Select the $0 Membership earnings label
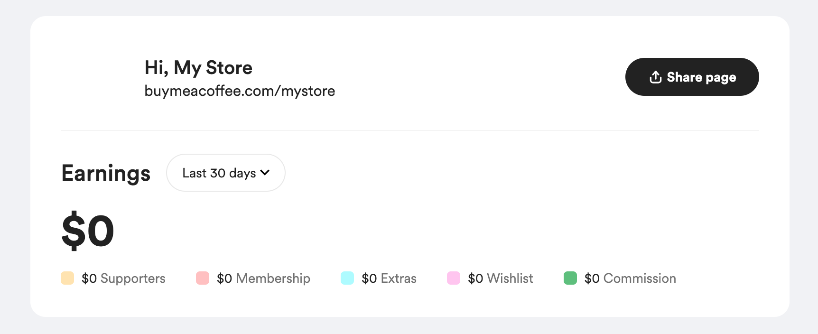 263,278
